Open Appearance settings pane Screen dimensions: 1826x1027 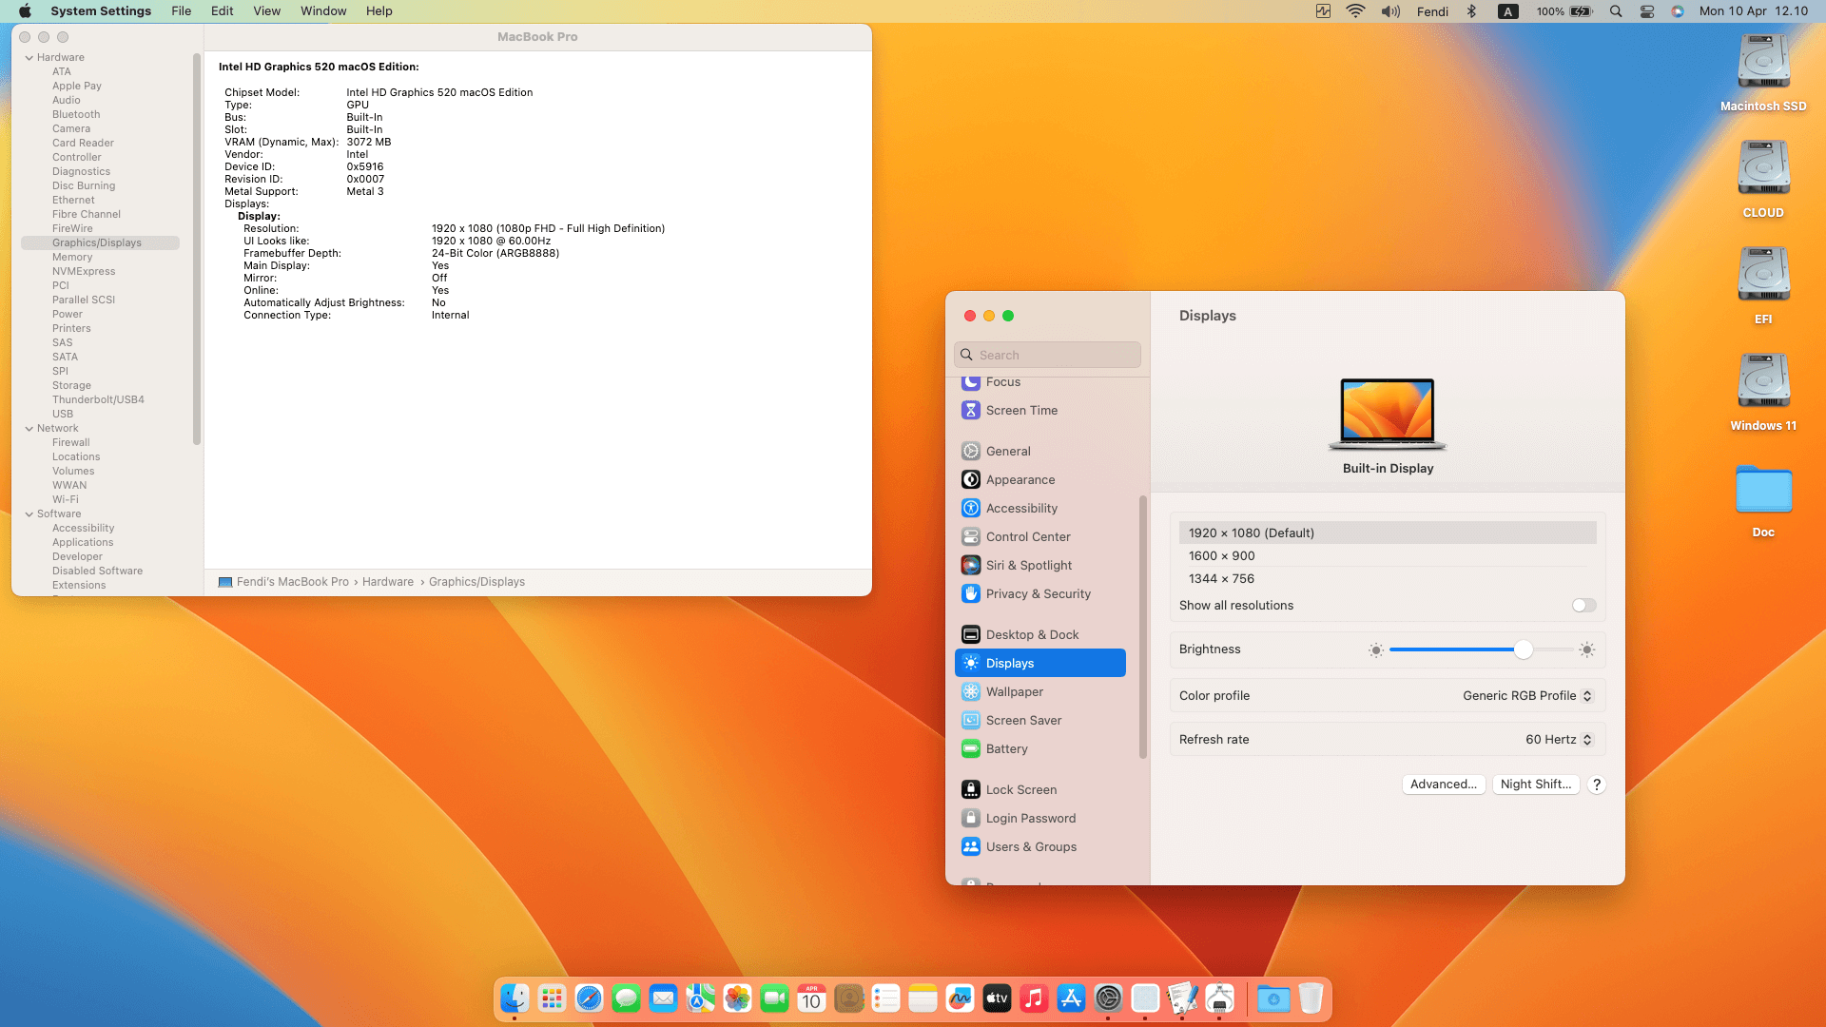(1039, 480)
